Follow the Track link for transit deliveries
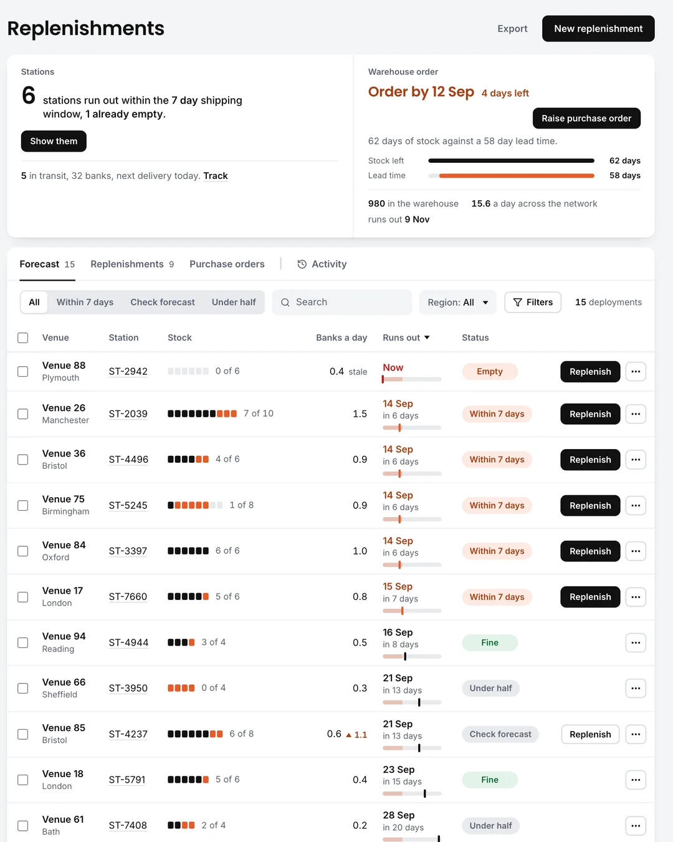This screenshot has width=673, height=842. [x=216, y=176]
